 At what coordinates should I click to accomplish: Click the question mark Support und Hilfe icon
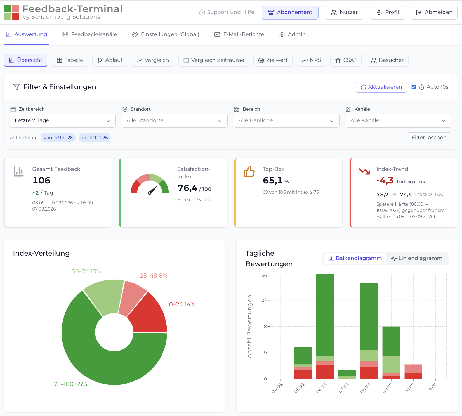(x=202, y=12)
